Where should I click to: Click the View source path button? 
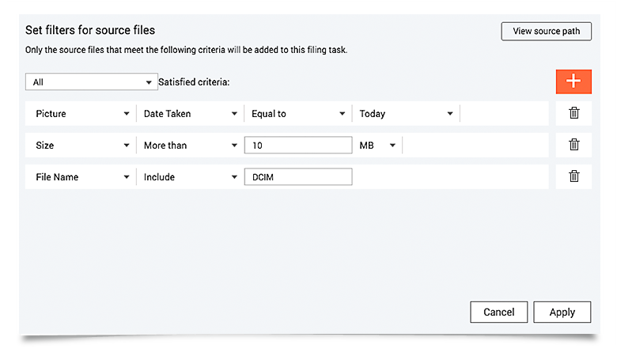[546, 32]
